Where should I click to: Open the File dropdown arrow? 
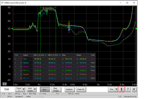(x=116, y=89)
